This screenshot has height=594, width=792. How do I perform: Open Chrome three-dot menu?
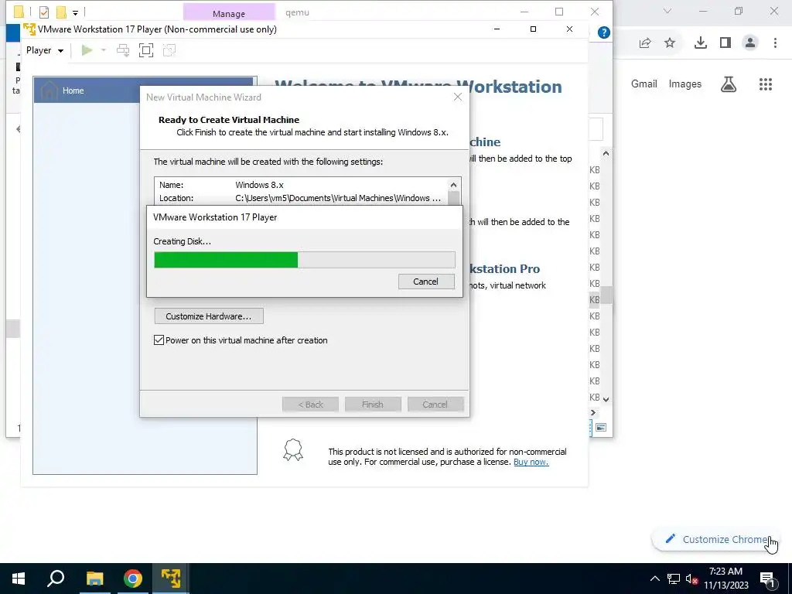775,43
